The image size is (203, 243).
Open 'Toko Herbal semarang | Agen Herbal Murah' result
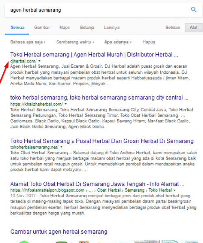94,55
